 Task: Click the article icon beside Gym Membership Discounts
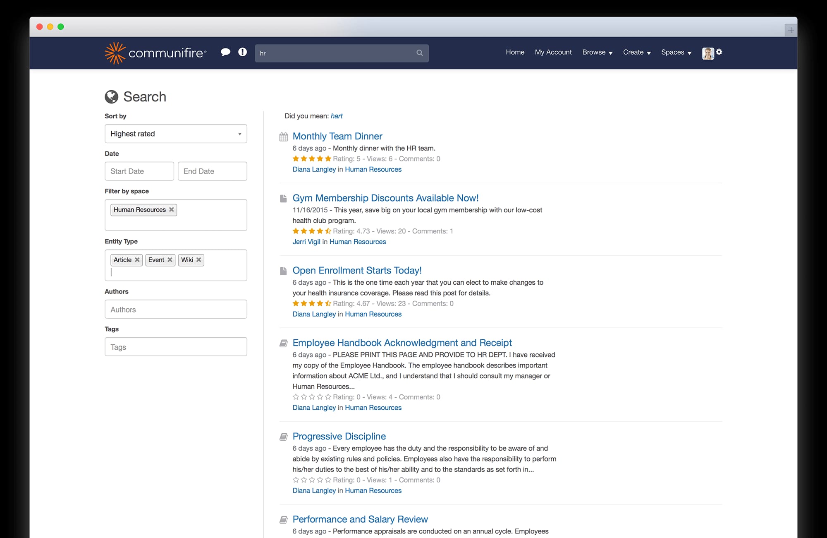pos(283,198)
